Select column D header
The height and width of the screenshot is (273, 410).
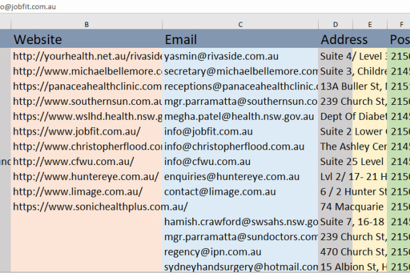335,25
